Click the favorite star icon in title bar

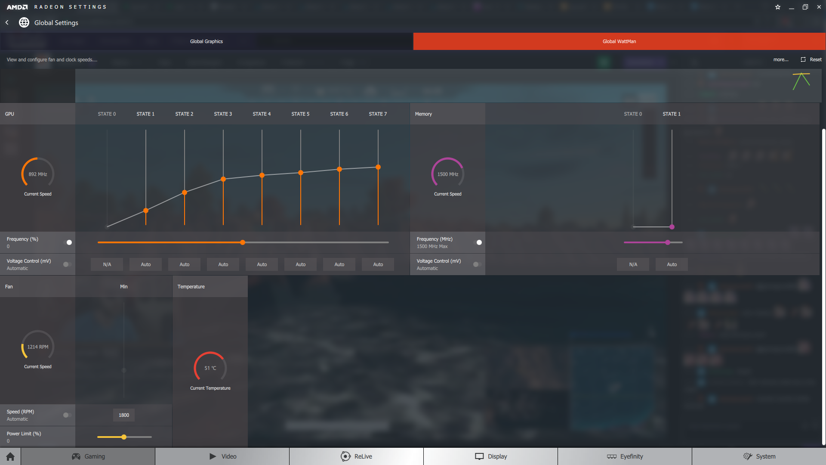point(778,7)
